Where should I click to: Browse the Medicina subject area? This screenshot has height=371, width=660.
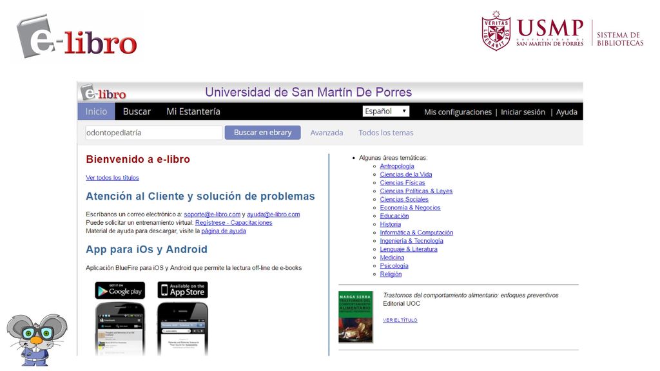[x=392, y=258]
